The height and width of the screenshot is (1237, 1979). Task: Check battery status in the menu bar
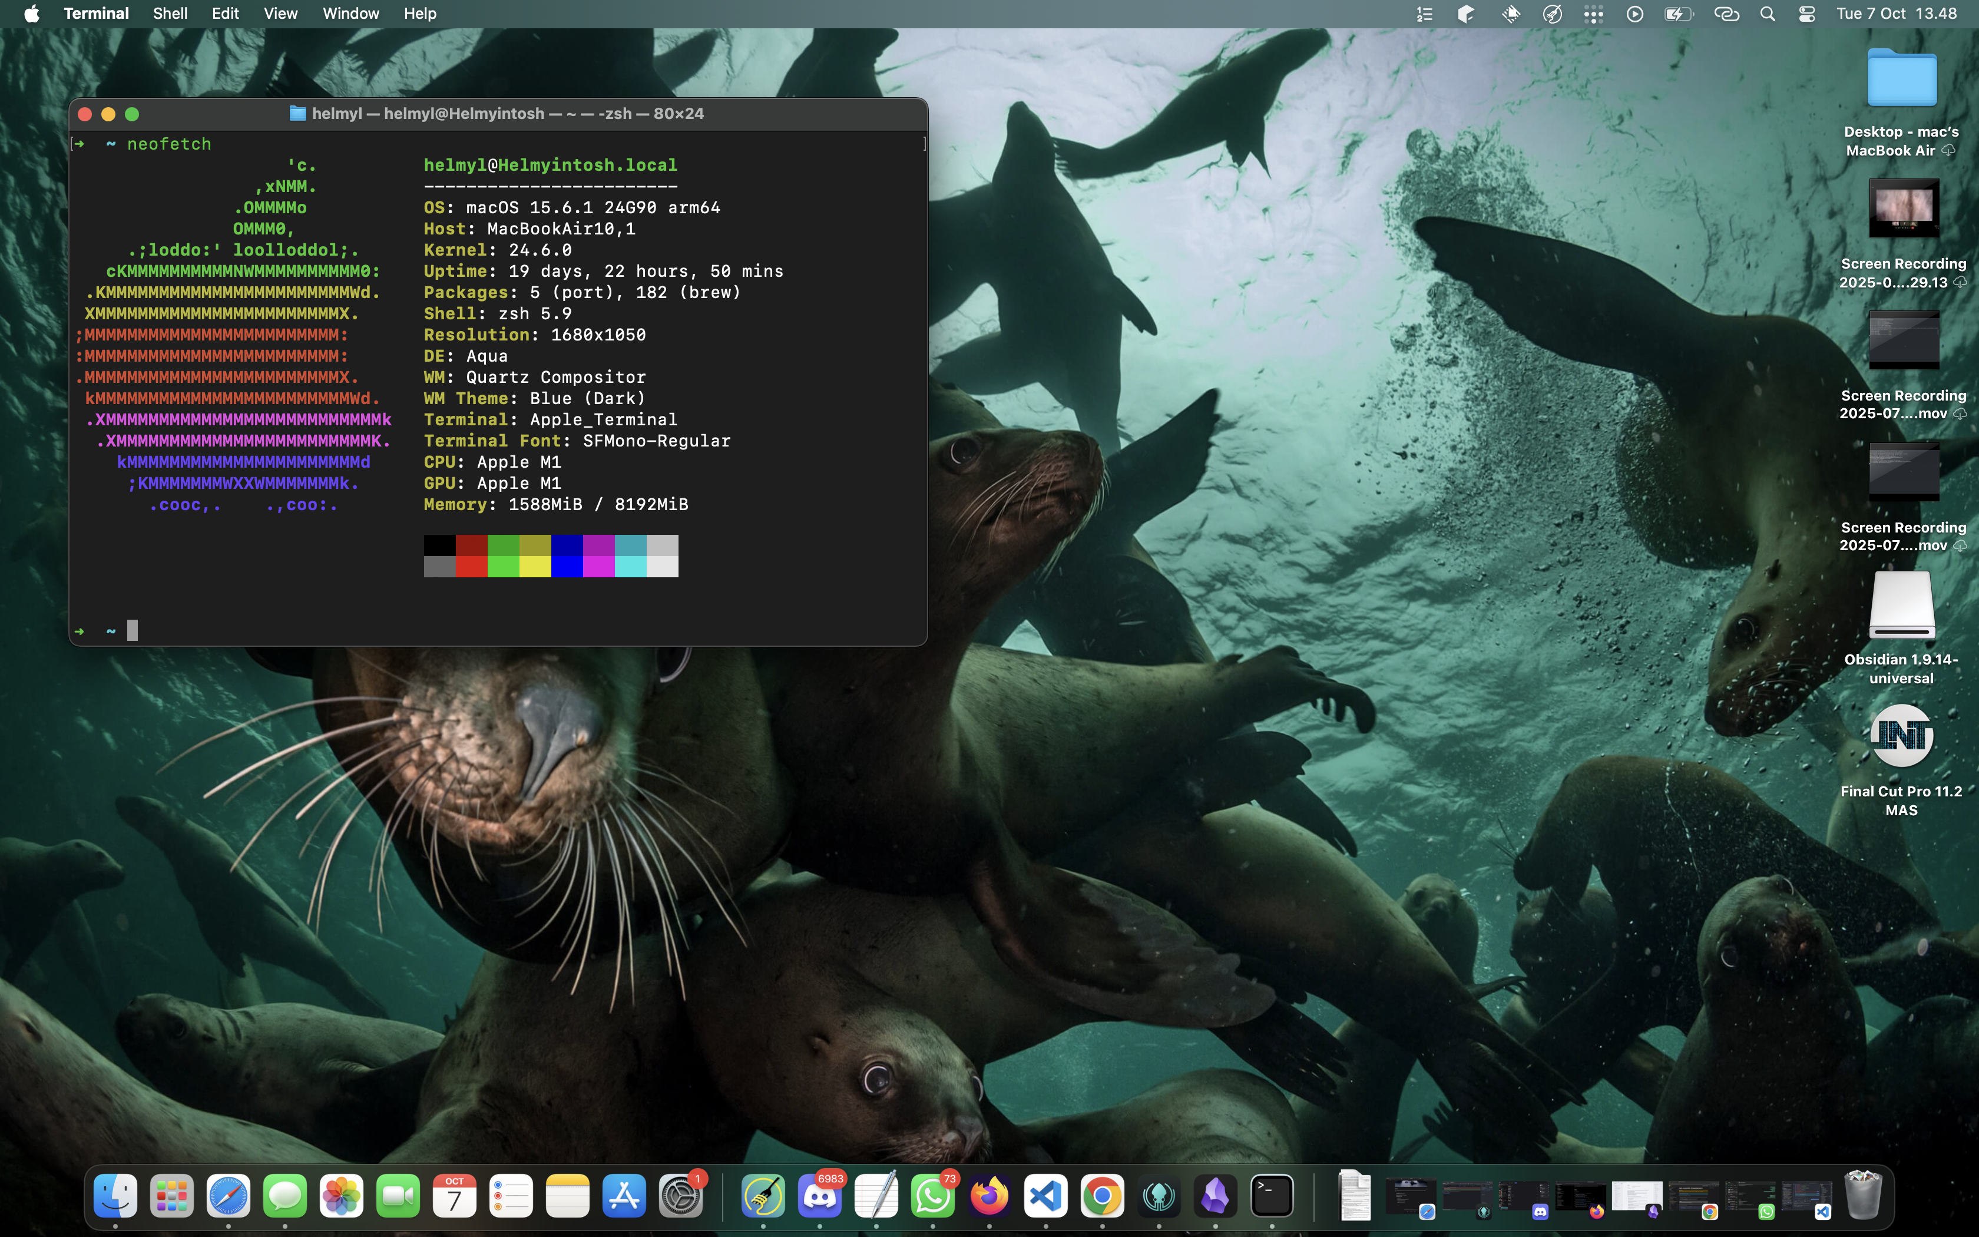1678,13
